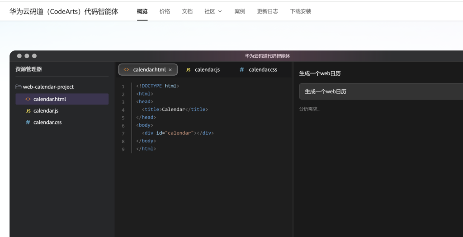
Task: Click the HTML icon beside calendar.html in explorer
Action: point(28,99)
